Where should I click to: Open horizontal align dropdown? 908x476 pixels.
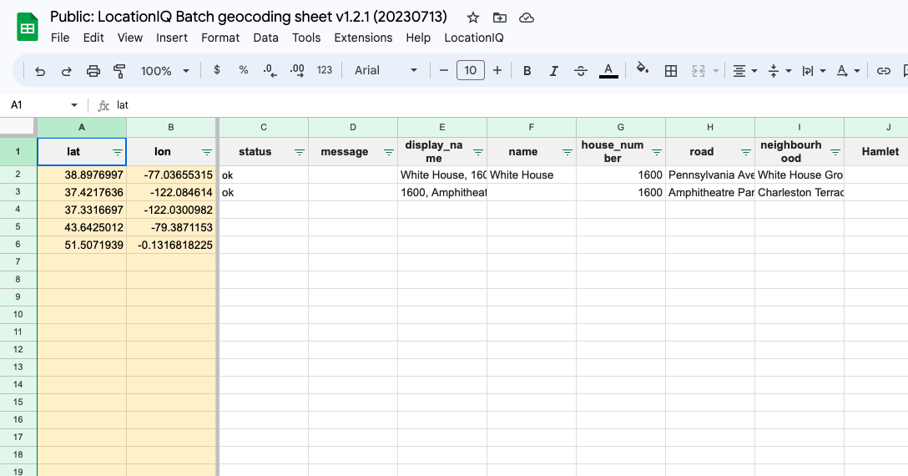[744, 71]
